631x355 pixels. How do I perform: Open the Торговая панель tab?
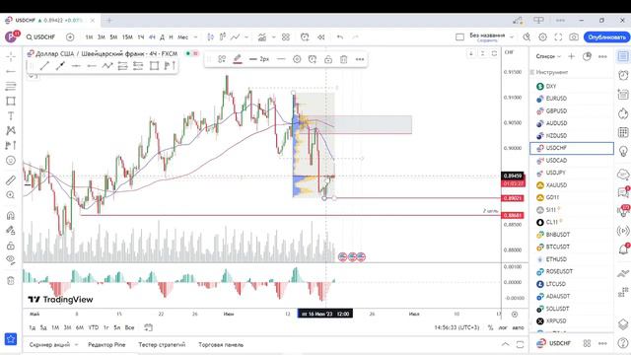221,344
